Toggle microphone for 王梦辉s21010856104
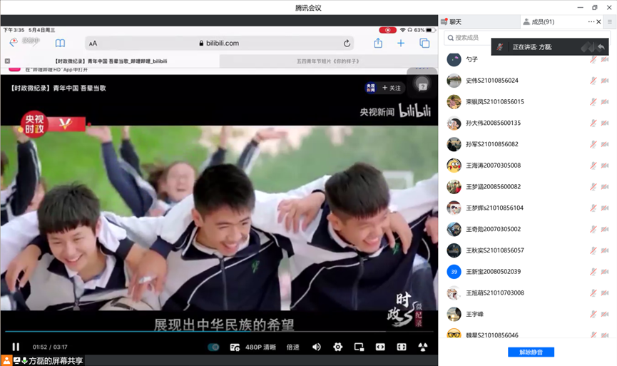617x366 pixels. coord(593,208)
